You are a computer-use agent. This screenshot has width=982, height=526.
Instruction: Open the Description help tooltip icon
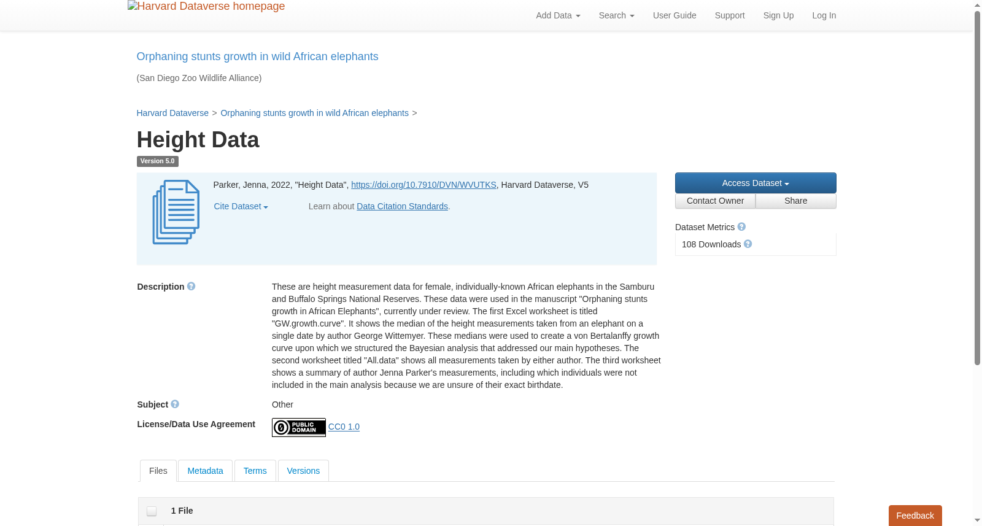191,287
